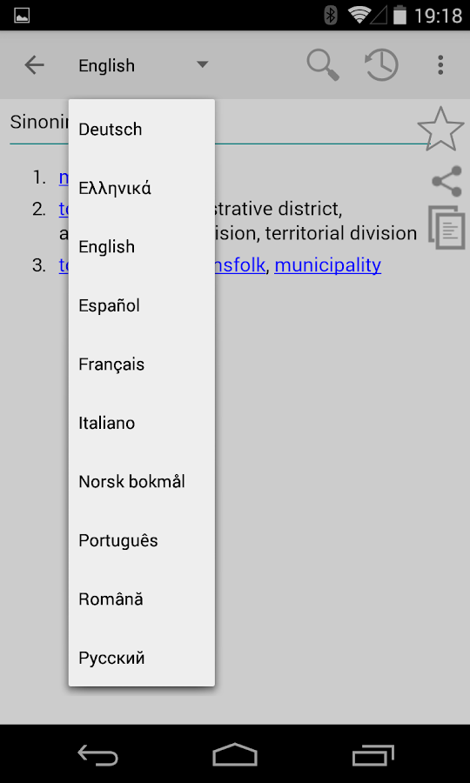This screenshot has width=470, height=783.
Task: Open the magnifier search icon
Action: coord(323,65)
